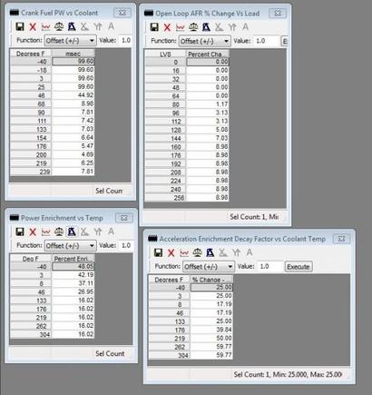Save the Crank Fuel PW vs Coolant table
The image size is (372, 395).
click(20, 26)
